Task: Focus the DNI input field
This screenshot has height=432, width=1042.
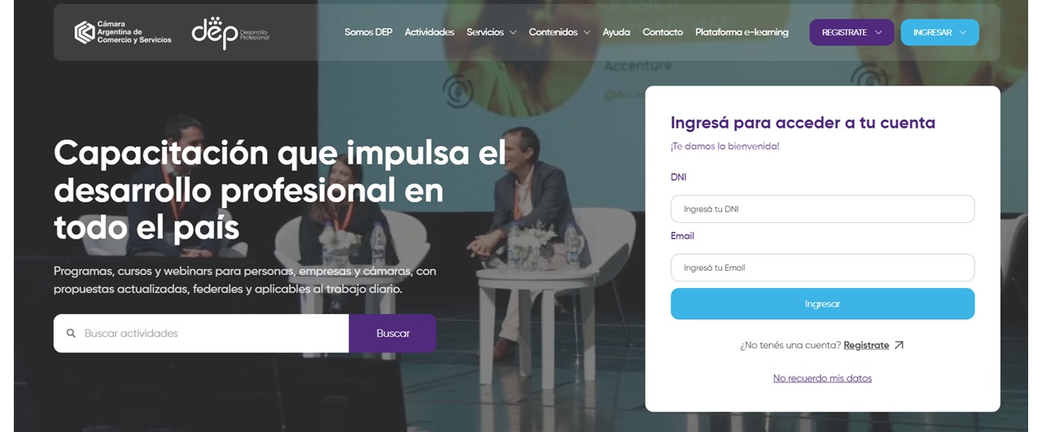Action: (822, 209)
